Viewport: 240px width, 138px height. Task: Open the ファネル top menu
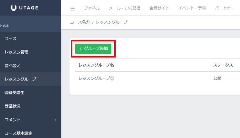[92, 8]
